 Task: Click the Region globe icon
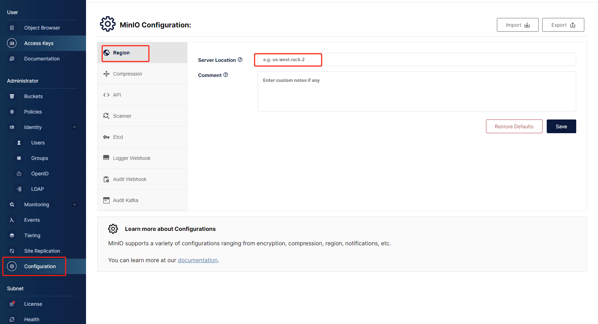[x=106, y=53]
